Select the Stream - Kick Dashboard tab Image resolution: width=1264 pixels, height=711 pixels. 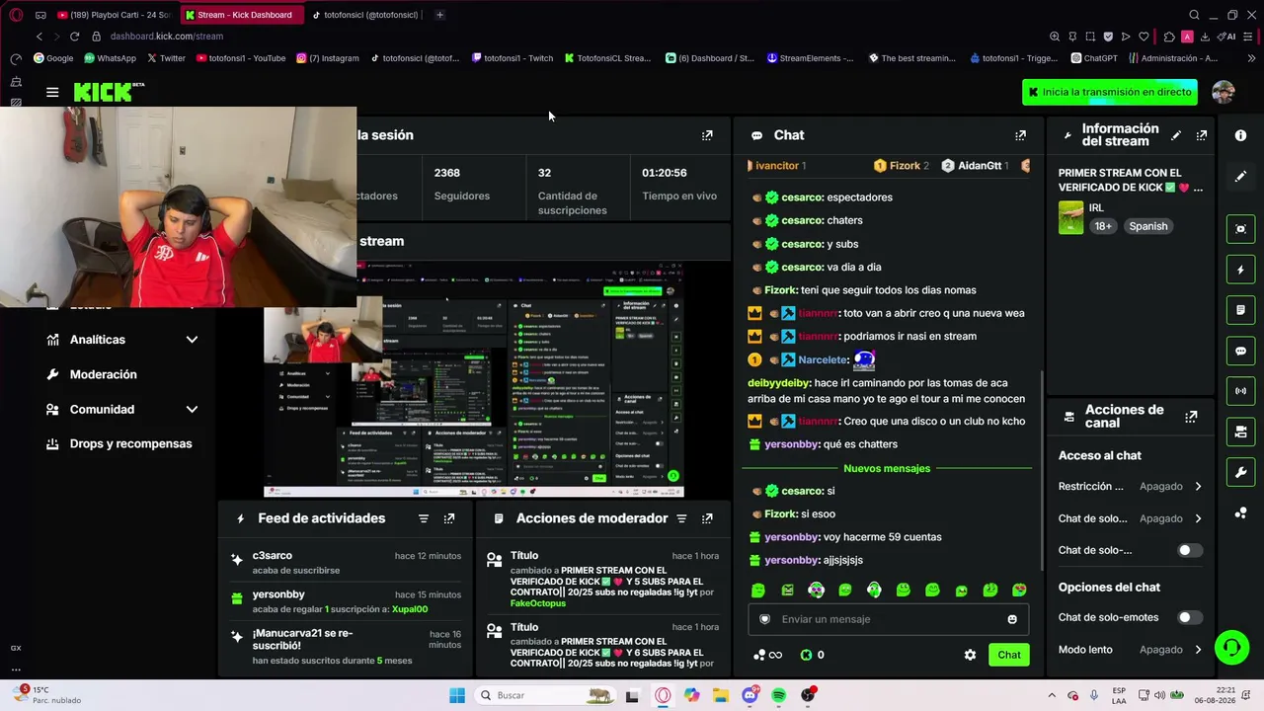click(x=240, y=15)
